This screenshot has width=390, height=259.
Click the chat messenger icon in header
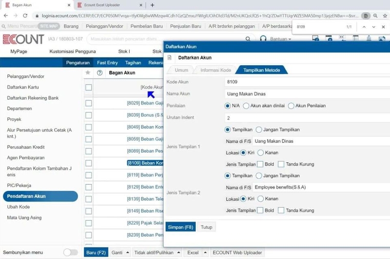pos(342,38)
